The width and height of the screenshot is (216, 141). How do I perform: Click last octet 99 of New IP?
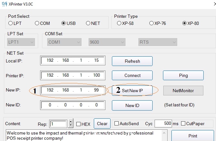pos(96,90)
